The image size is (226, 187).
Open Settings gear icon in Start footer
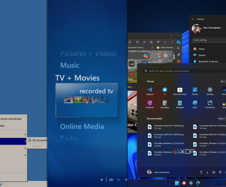[220, 172]
